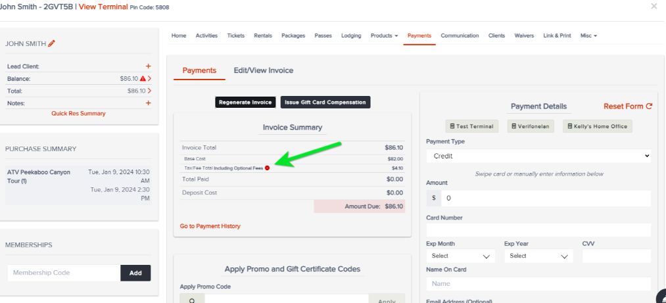
Task: Open the Clients tab
Action: click(x=496, y=35)
